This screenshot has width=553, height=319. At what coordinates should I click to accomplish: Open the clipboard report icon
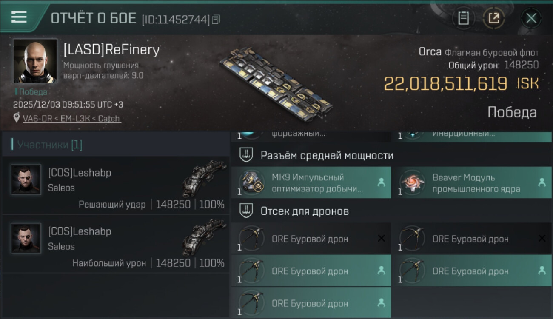(463, 18)
